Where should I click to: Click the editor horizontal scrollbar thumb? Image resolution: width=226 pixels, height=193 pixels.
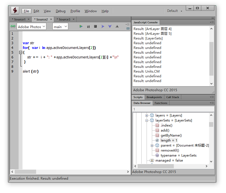click(x=25, y=172)
